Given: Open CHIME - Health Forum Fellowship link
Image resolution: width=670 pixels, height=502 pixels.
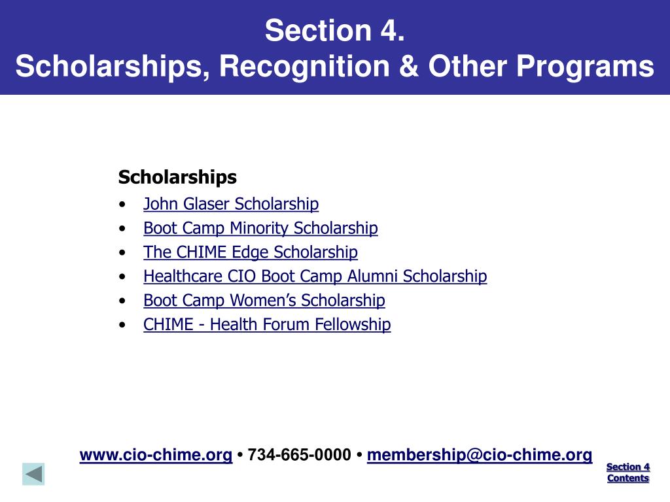Looking at the screenshot, I should (x=267, y=324).
